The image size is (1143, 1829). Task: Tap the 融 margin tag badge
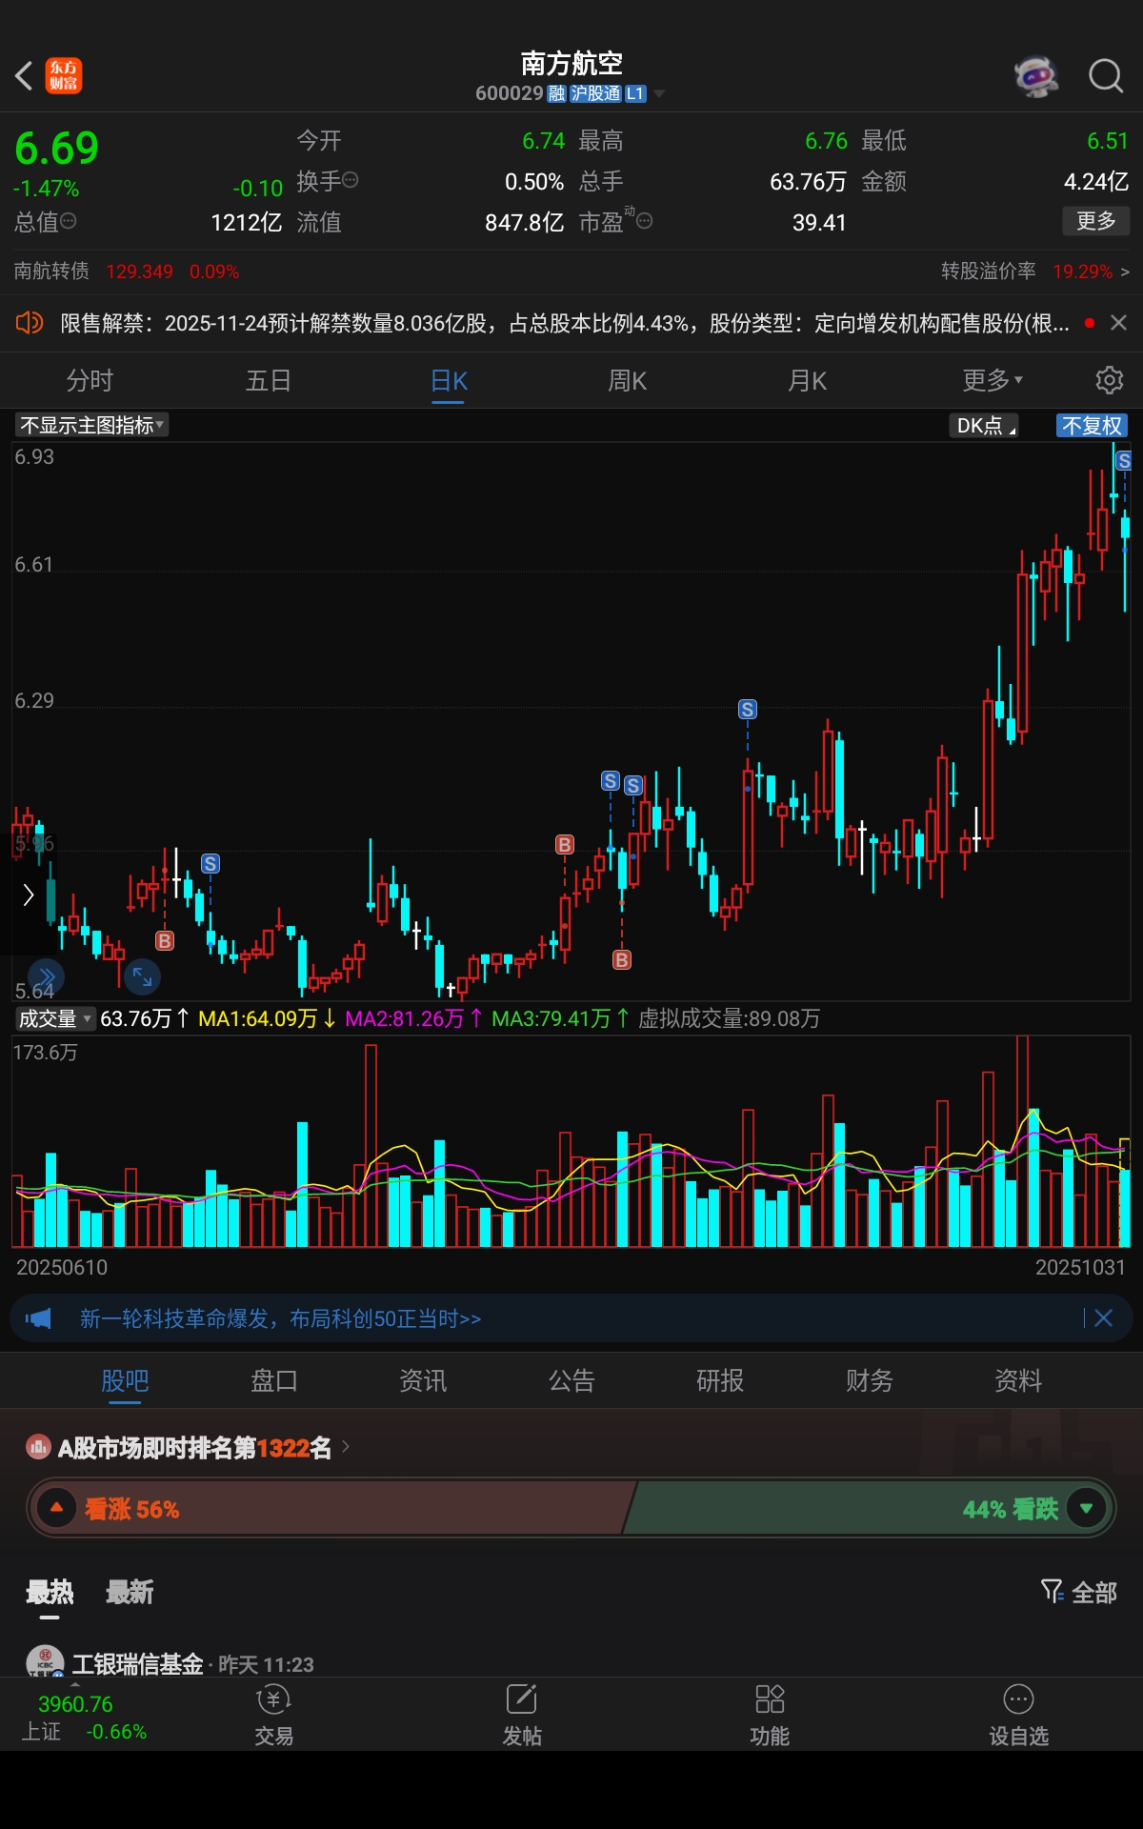(x=557, y=93)
